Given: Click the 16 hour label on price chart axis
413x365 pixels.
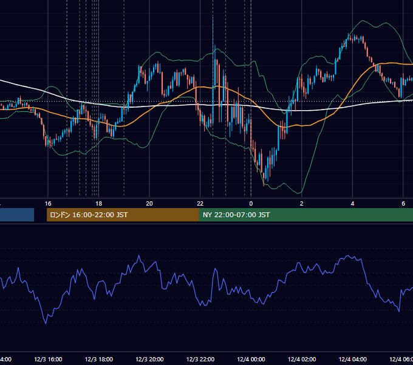Looking at the screenshot, I should (48, 204).
